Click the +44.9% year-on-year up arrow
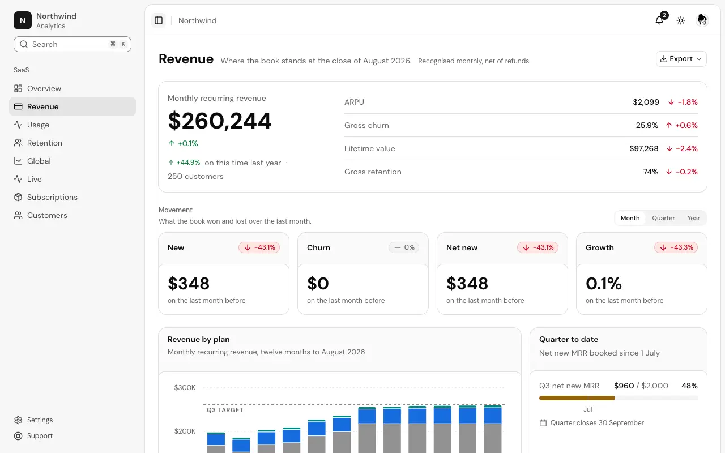725x453 pixels. coord(171,163)
